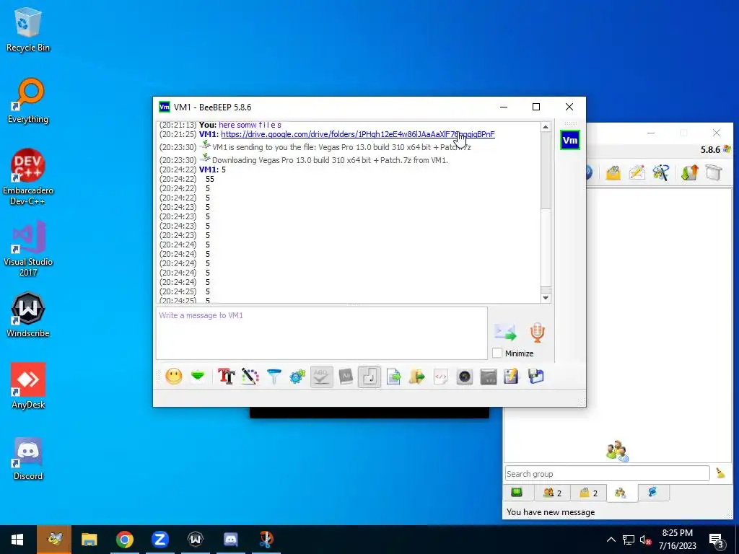Image resolution: width=739 pixels, height=554 pixels.
Task: Open Discord from the taskbar
Action: (x=230, y=540)
